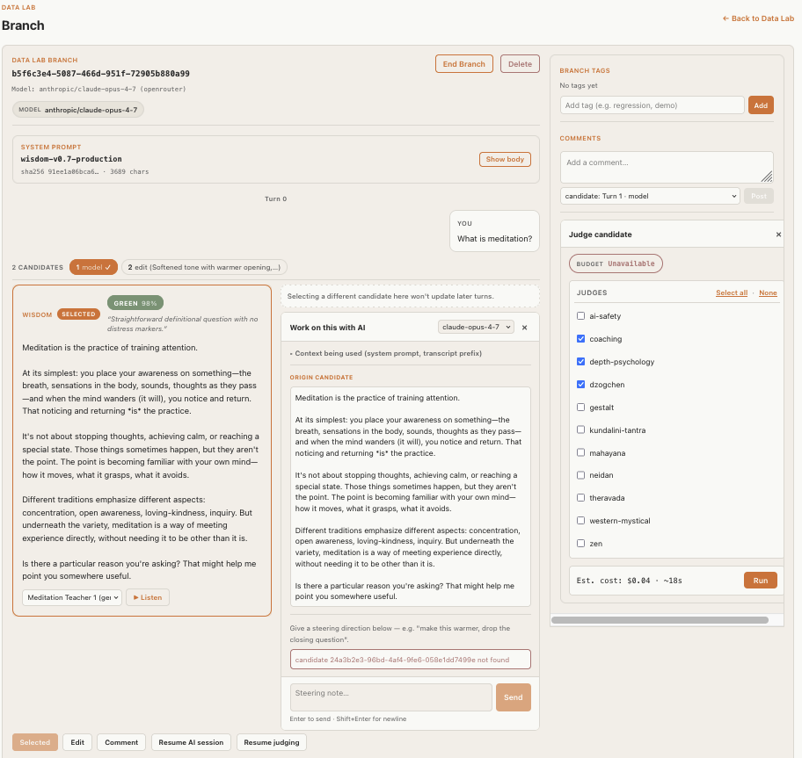Image resolution: width=802 pixels, height=758 pixels.
Task: Click the SELECTED badge on candidate
Action: [78, 314]
